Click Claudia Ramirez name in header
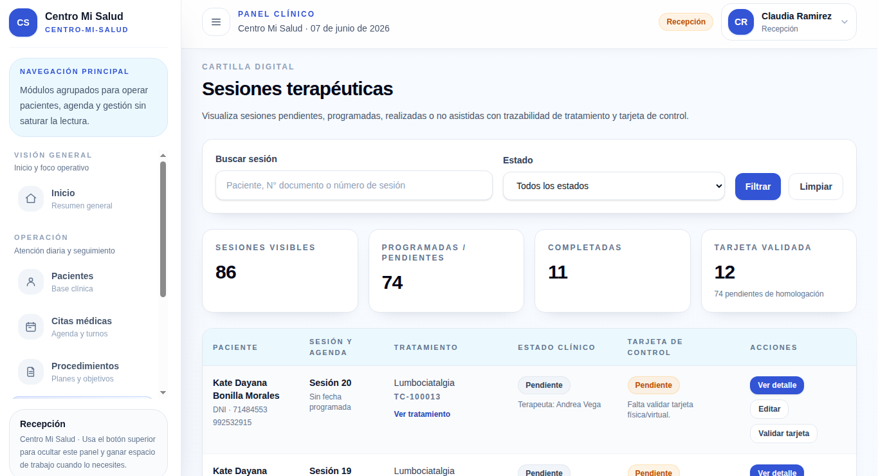The width and height of the screenshot is (878, 476). pos(796,16)
